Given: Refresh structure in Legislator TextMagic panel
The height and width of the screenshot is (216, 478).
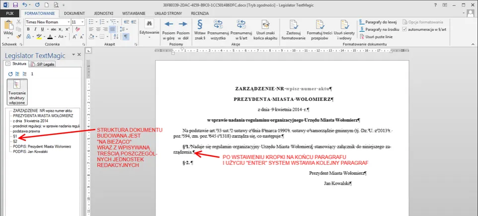Looking at the screenshot, I should tap(10, 73).
